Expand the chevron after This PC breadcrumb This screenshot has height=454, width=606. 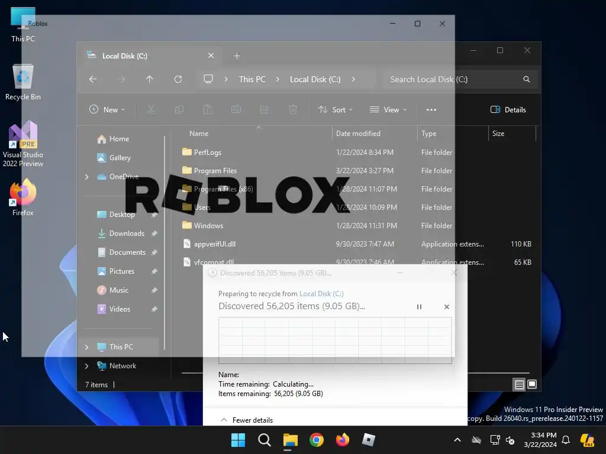tap(278, 79)
